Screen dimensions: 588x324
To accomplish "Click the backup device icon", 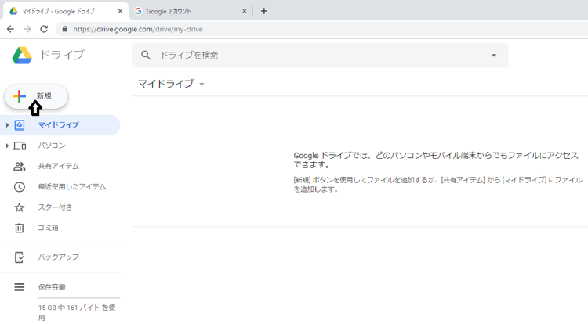I will pos(20,257).
